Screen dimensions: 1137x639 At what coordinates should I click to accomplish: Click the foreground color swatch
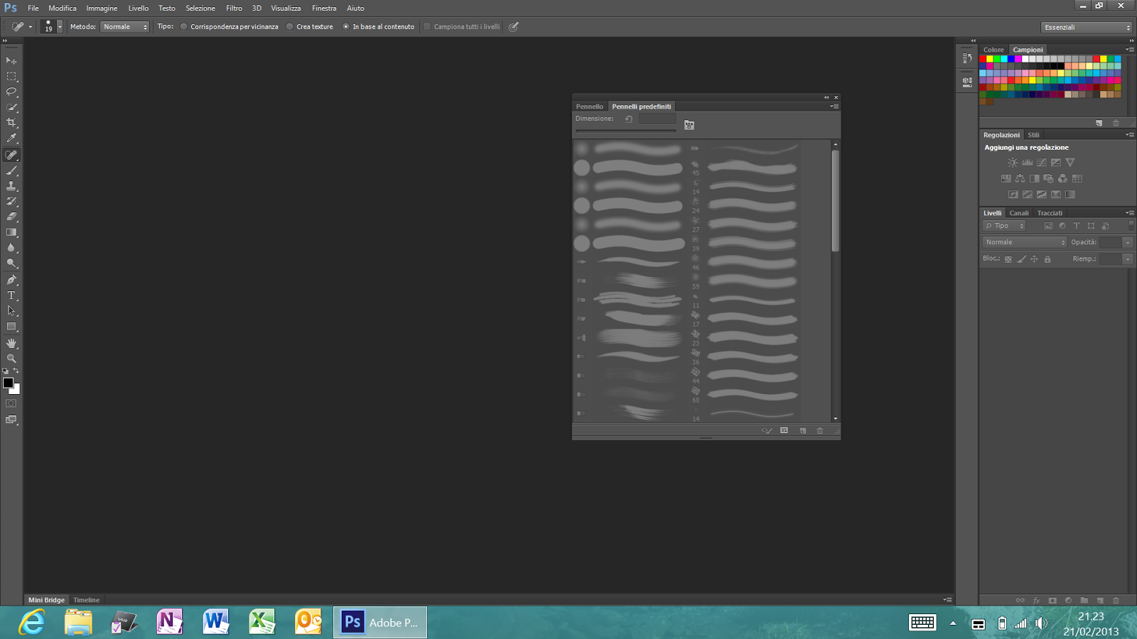[8, 383]
